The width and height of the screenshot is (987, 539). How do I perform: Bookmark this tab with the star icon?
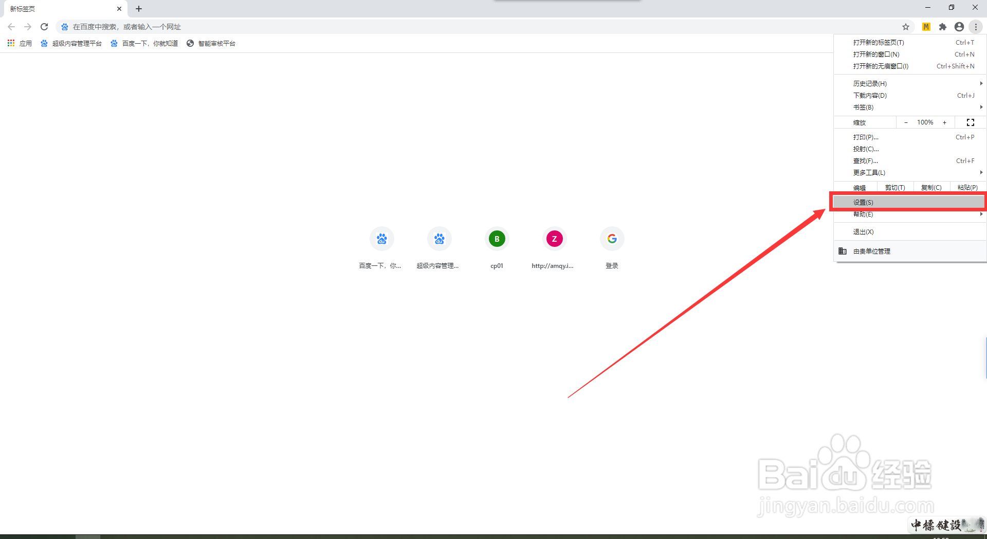point(906,27)
